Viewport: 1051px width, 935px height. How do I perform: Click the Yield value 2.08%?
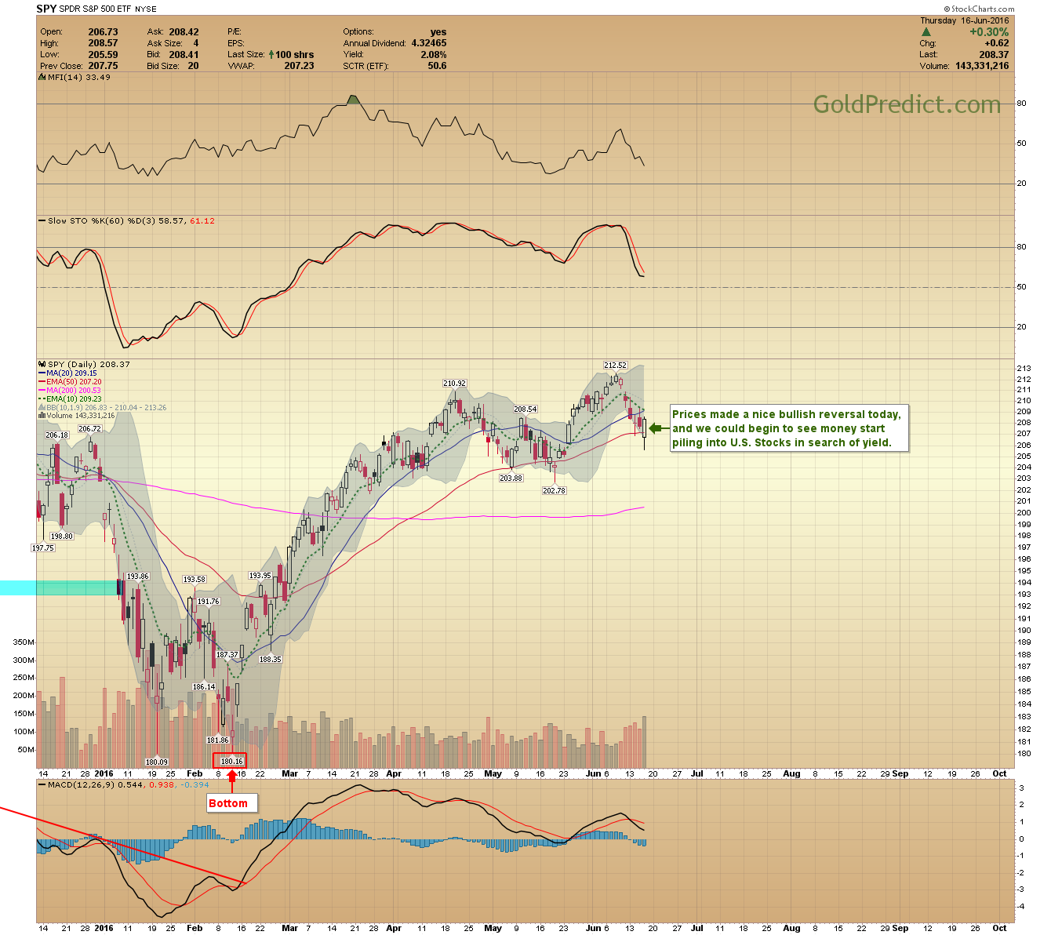pyautogui.click(x=433, y=55)
